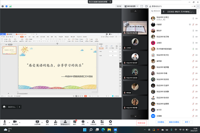Mute 郭知宇 via microphone icon
Screen dimensions: 200x133
click(193, 31)
